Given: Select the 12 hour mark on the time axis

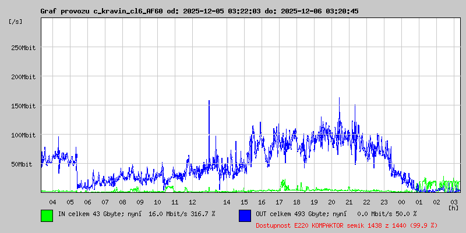Looking at the screenshot, I should click(x=192, y=202).
